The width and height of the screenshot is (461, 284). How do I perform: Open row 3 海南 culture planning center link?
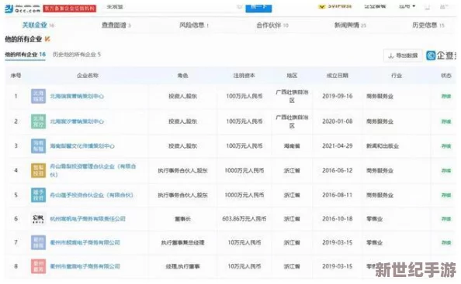pos(82,146)
